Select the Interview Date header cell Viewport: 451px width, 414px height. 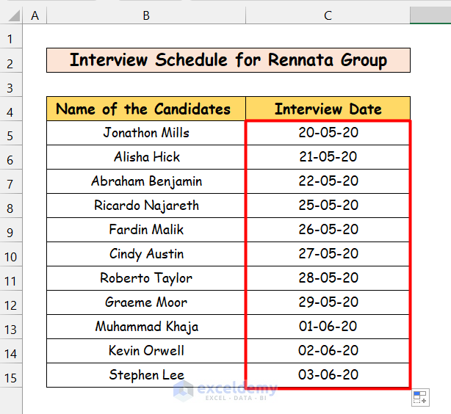(328, 109)
